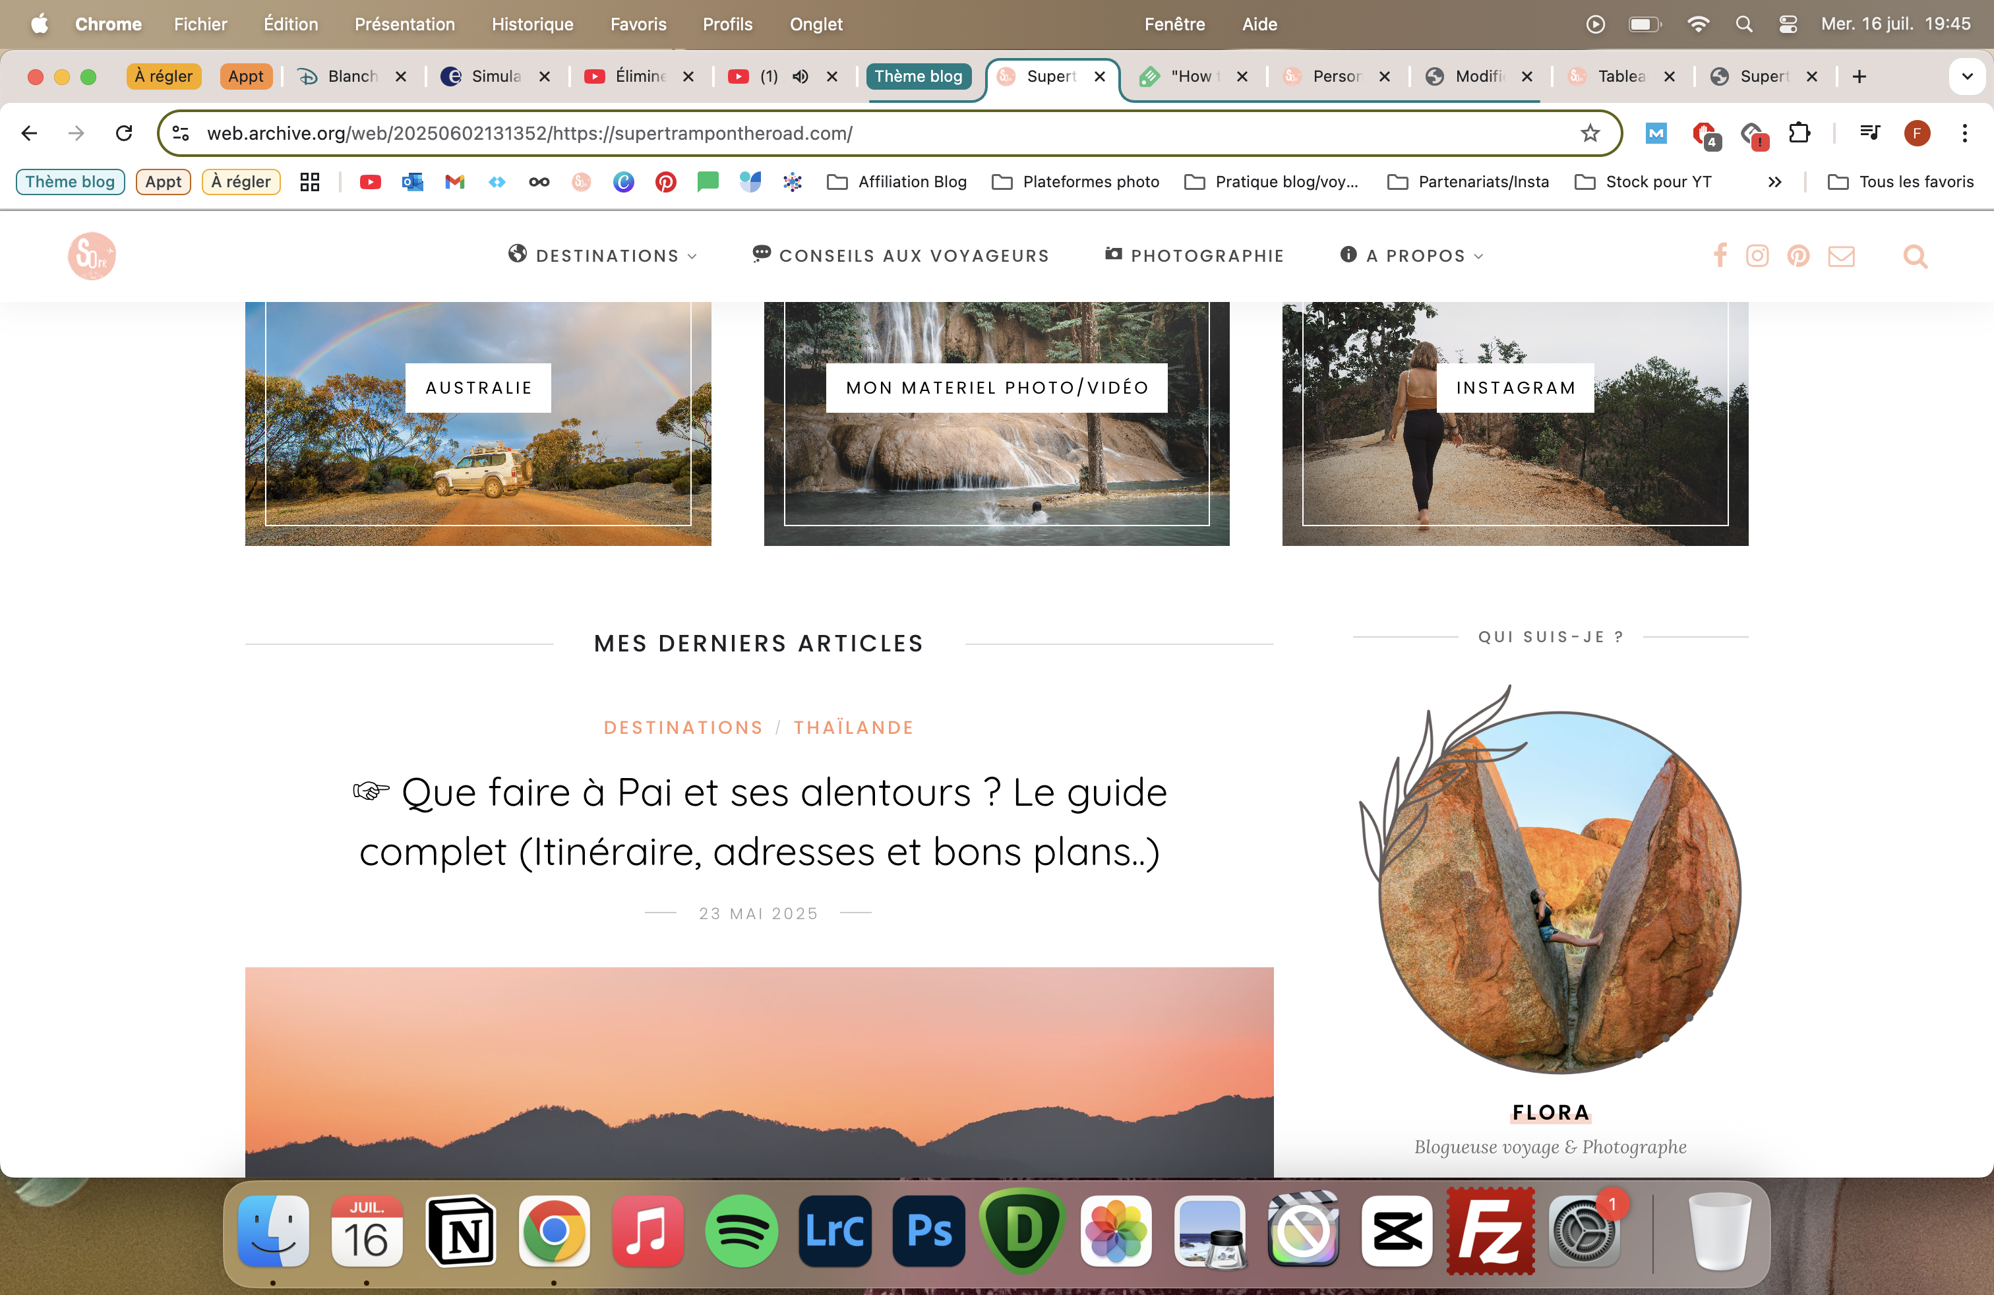Close the Tablea tab
Image resolution: width=1994 pixels, height=1295 pixels.
[x=1669, y=76]
